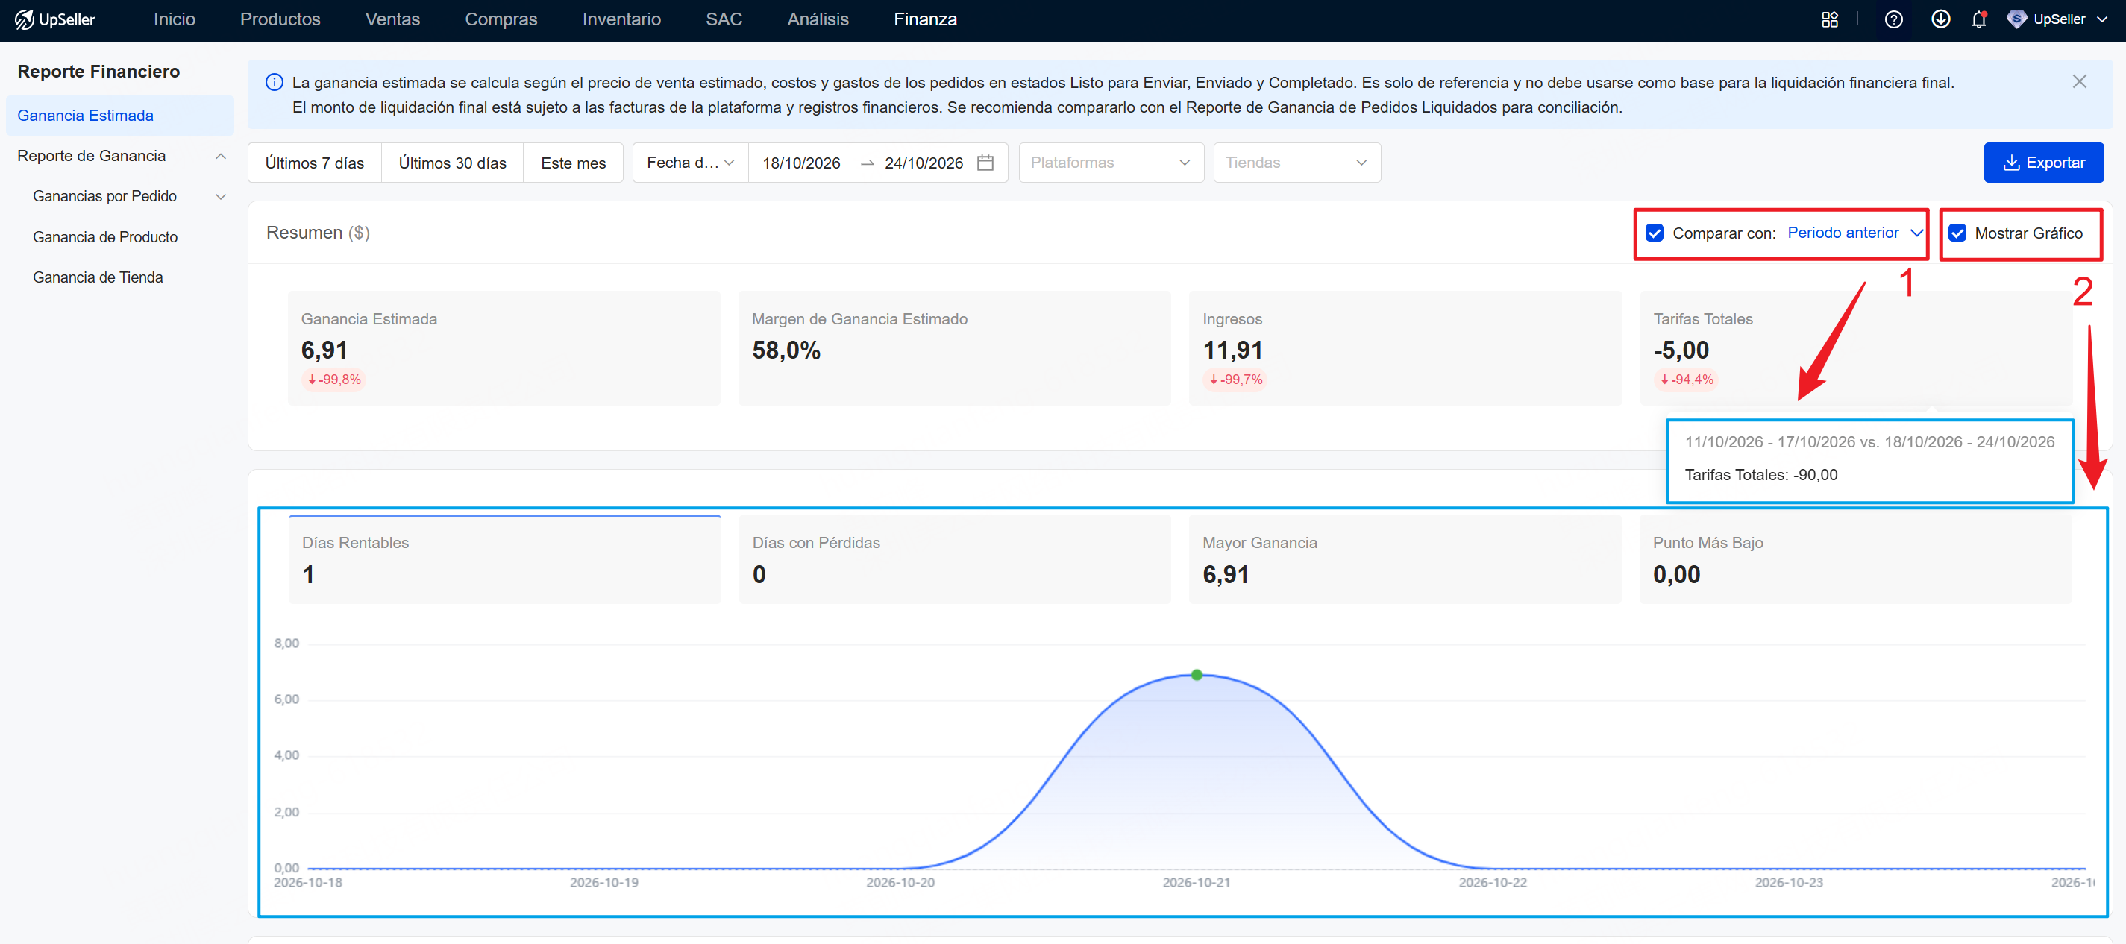Open the Análisis menu
The width and height of the screenshot is (2126, 944).
[817, 19]
